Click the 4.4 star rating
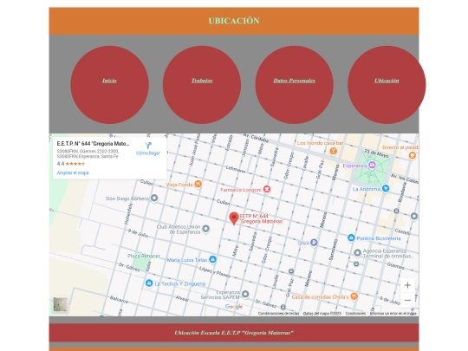The height and width of the screenshot is (351, 468). (x=71, y=164)
